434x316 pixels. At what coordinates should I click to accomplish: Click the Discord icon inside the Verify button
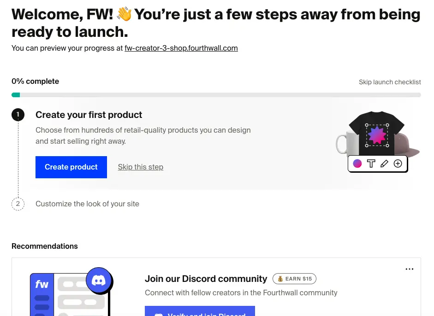point(159,314)
